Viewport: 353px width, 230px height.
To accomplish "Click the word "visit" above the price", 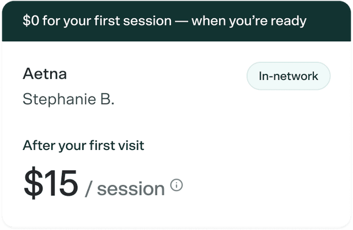I will [130, 146].
